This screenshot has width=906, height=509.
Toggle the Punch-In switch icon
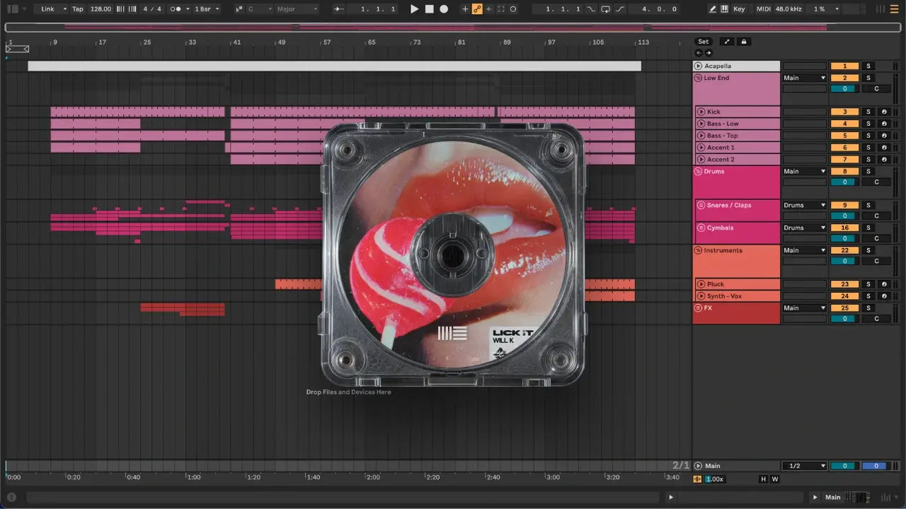[592, 9]
